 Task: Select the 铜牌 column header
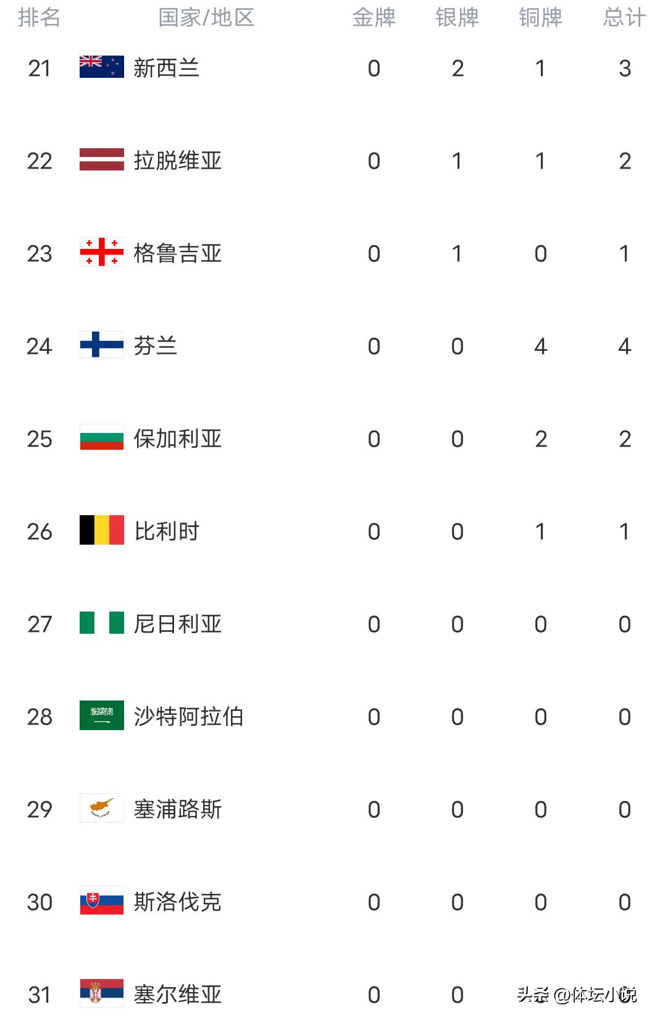coord(540,17)
